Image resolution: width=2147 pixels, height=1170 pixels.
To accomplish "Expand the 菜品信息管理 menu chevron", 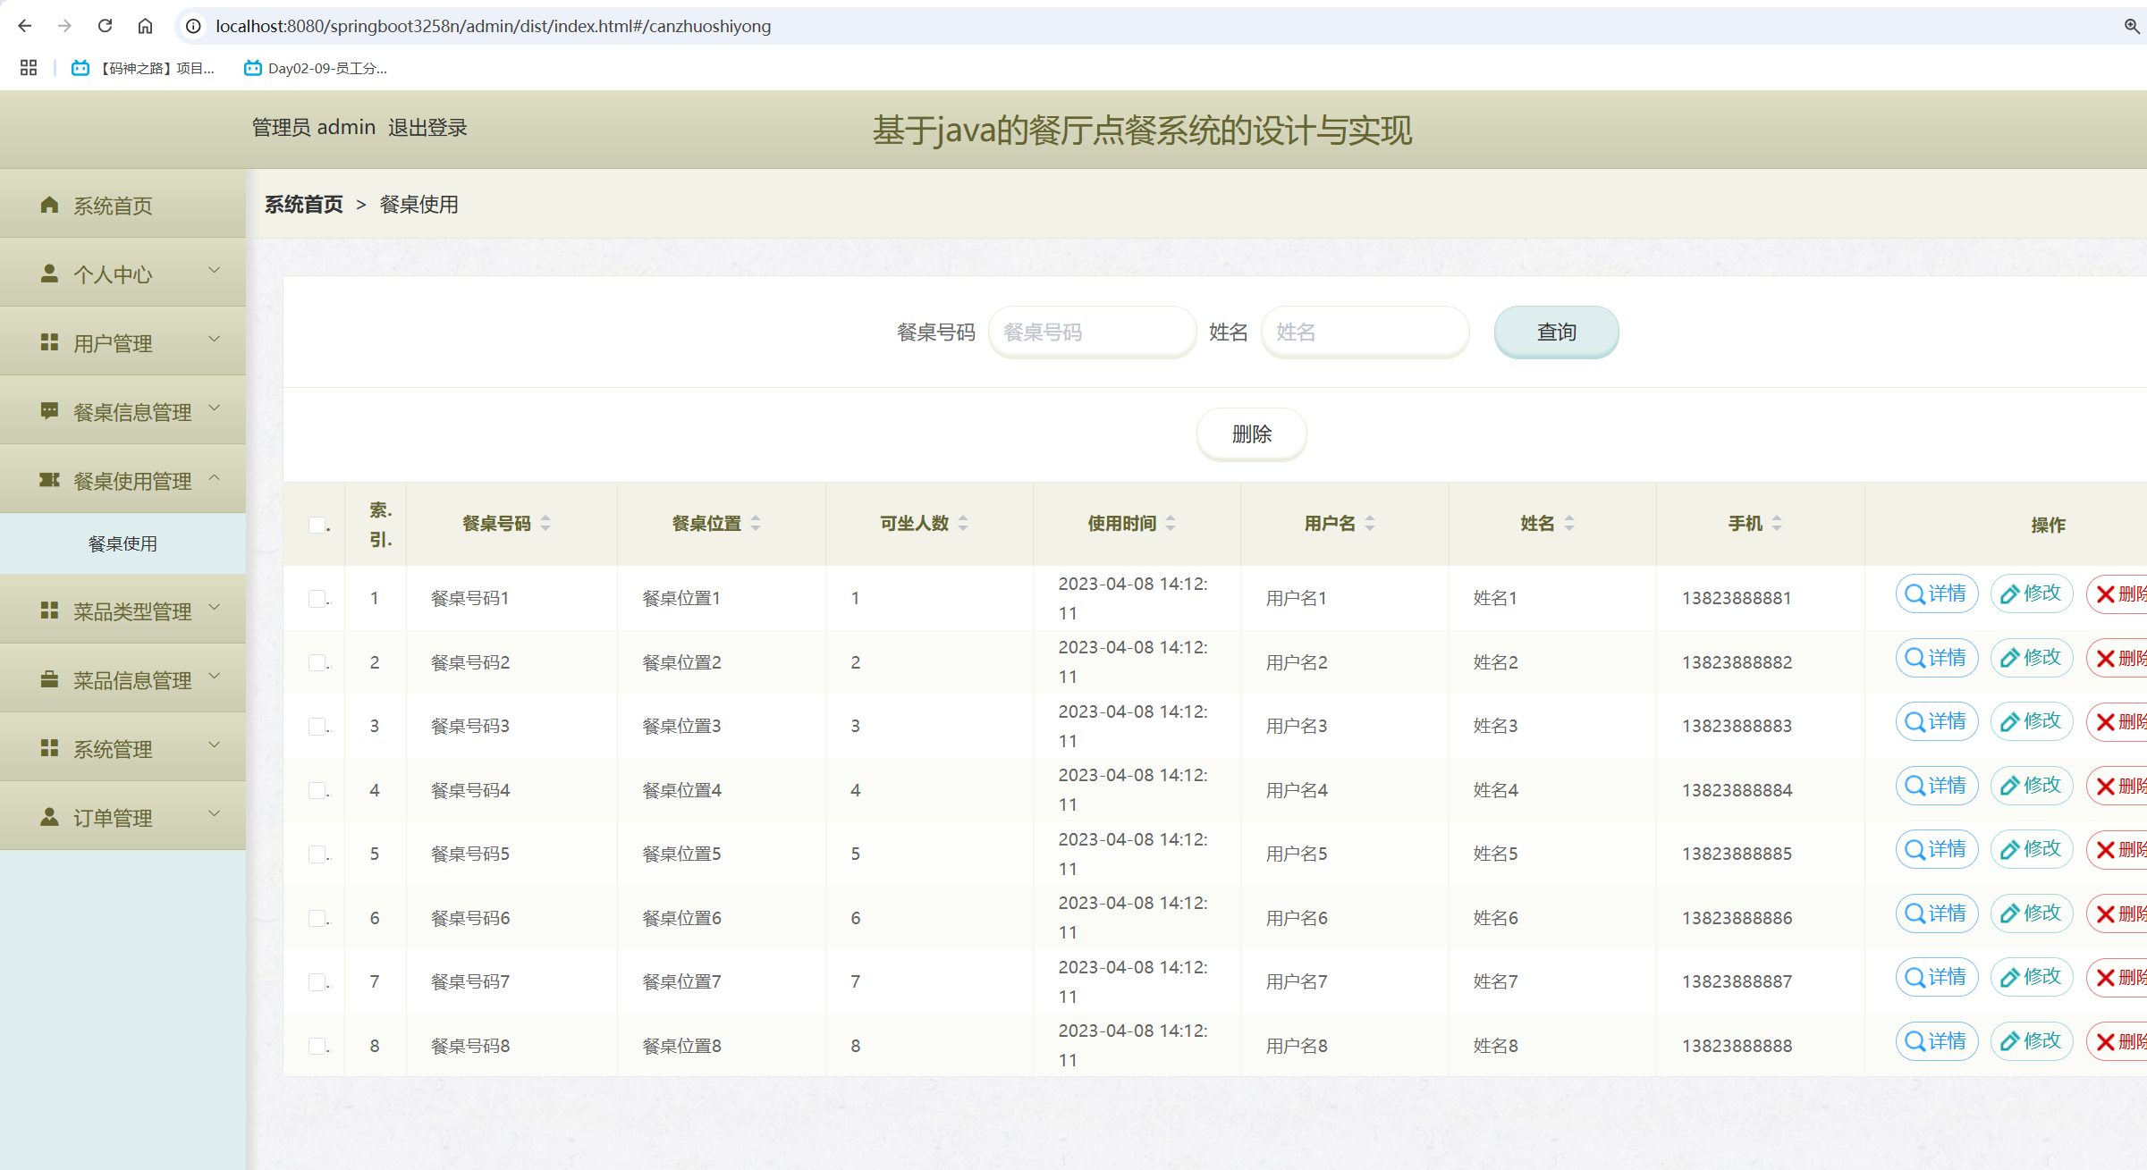I will click(x=214, y=677).
